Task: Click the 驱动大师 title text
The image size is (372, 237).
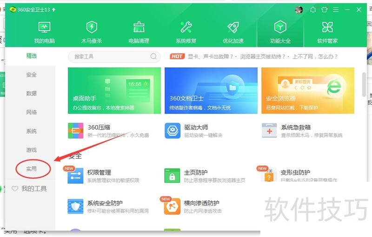Action: 196,127
